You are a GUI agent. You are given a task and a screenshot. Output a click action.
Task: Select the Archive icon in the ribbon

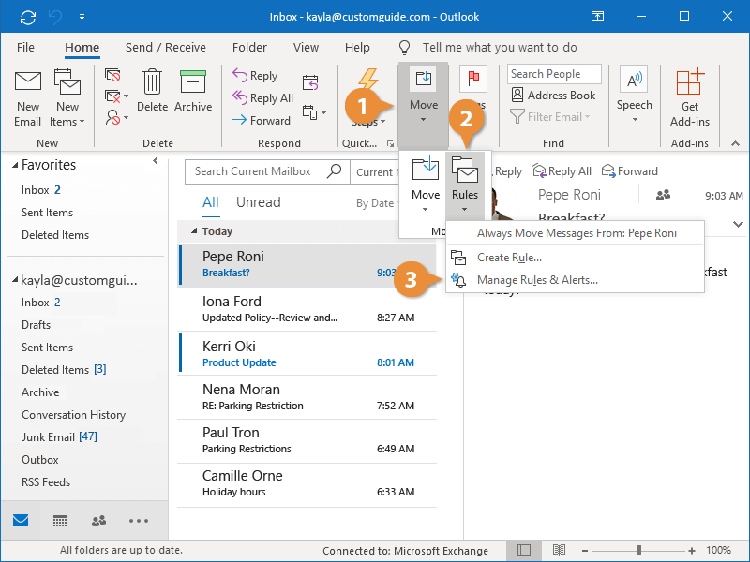(193, 91)
